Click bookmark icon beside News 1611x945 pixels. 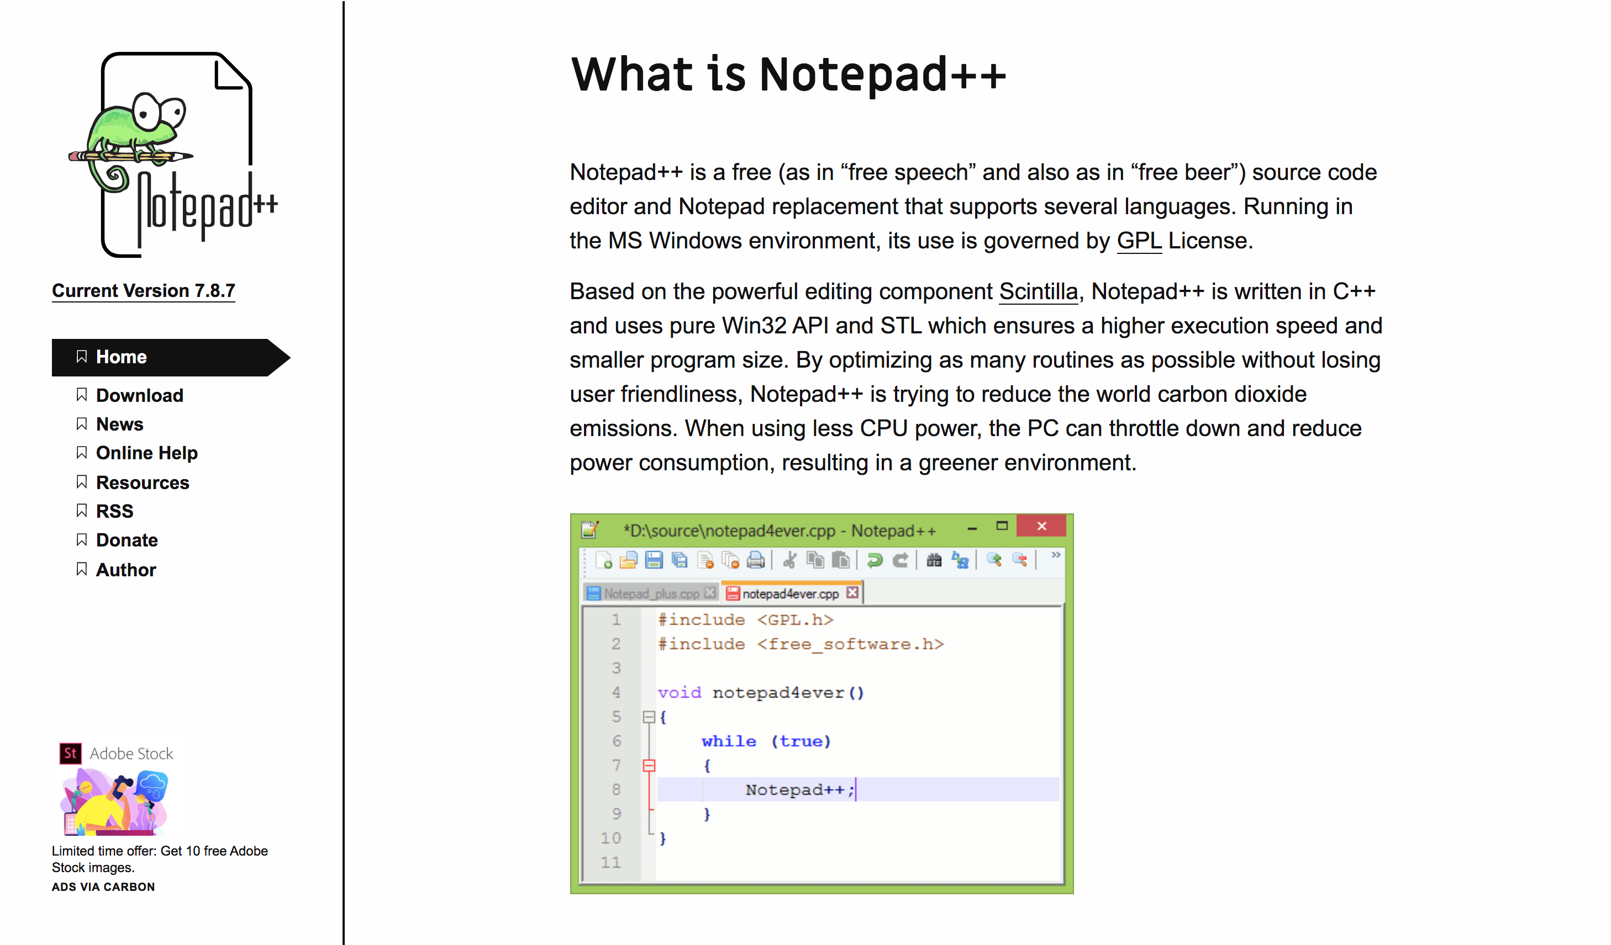81,423
